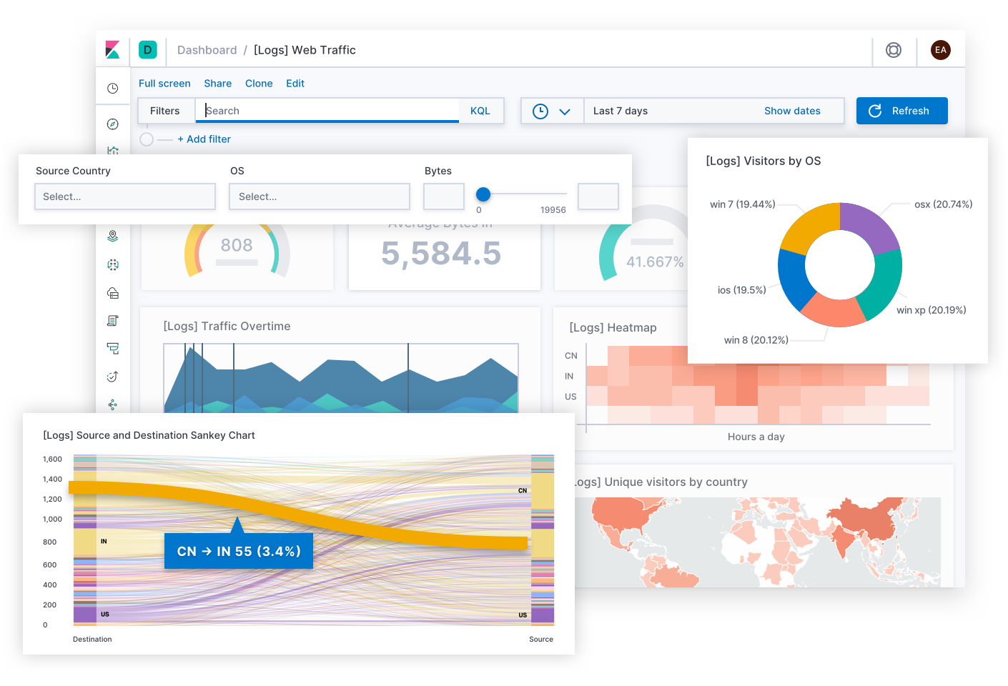Enter Edit mode from the dashboard menu
This screenshot has height=686, width=1008.
[295, 84]
